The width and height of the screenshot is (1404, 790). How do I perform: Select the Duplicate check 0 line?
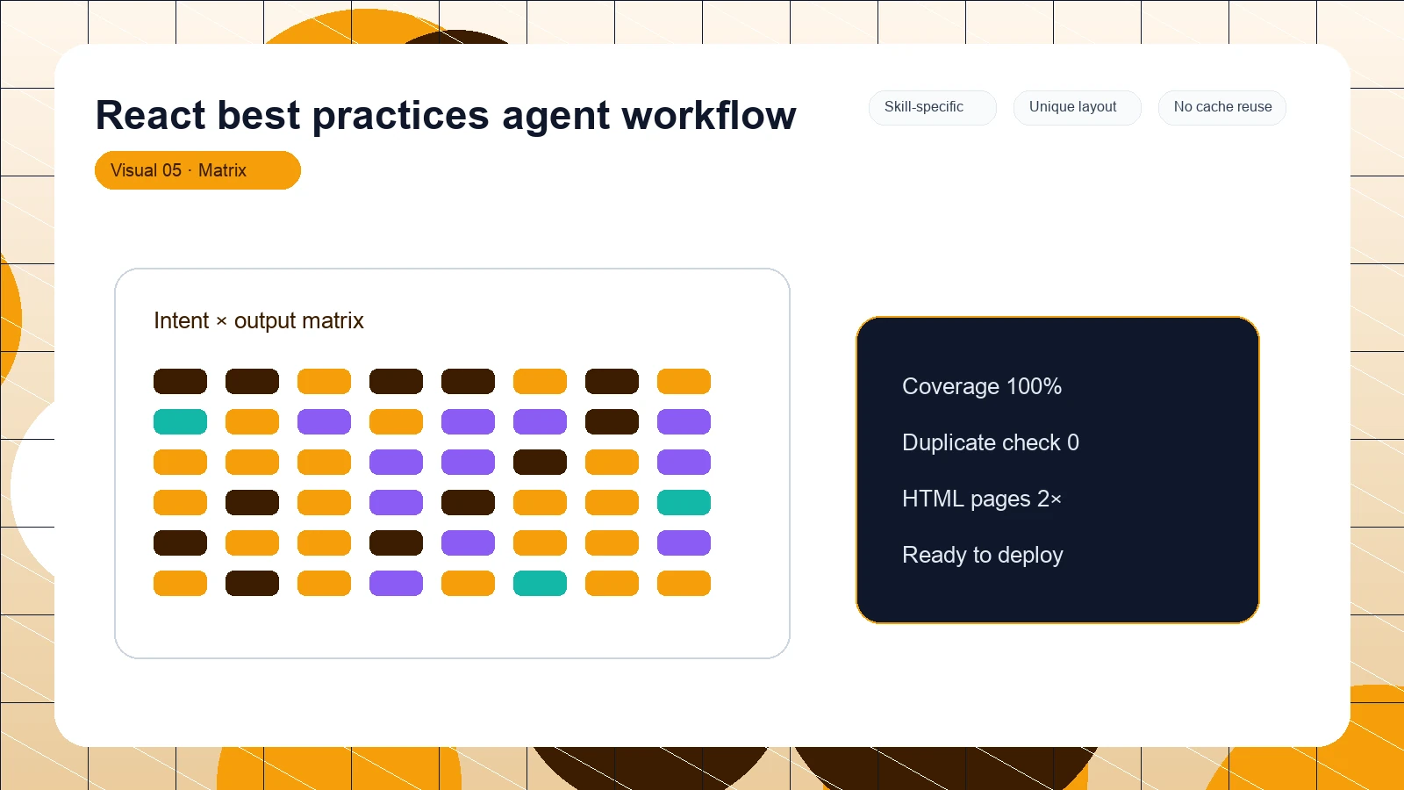coord(991,442)
